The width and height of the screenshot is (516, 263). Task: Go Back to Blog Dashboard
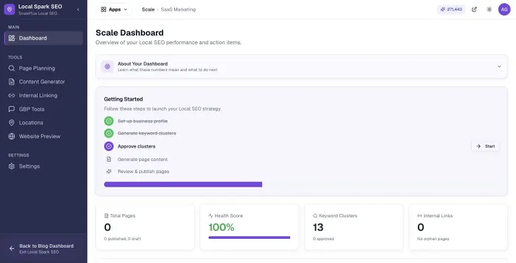(x=44, y=248)
